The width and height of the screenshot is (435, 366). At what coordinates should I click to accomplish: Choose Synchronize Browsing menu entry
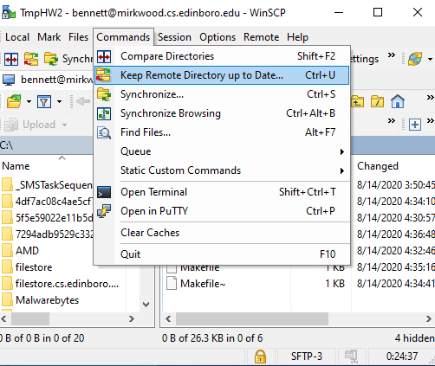[222, 113]
